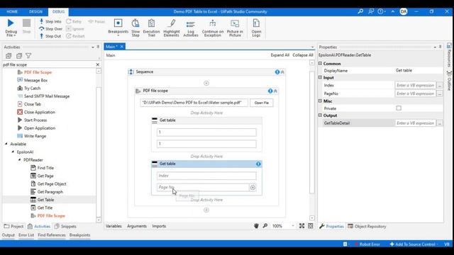Collapse the Available tree node
The width and height of the screenshot is (454, 255).
(x=6, y=144)
